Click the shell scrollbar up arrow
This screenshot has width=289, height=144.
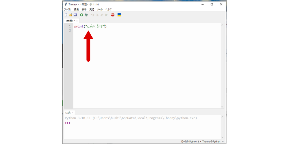point(222,117)
